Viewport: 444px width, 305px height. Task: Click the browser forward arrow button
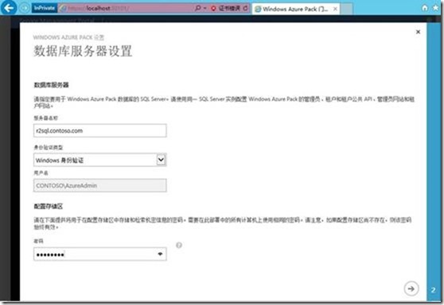click(x=25, y=8)
